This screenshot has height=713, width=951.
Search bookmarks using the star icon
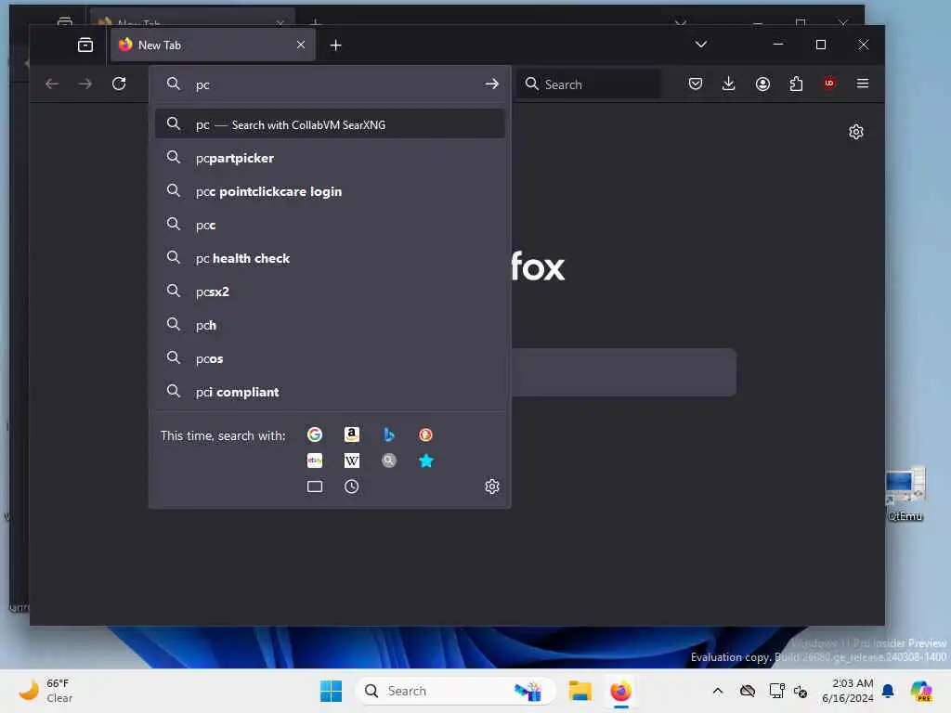click(425, 460)
